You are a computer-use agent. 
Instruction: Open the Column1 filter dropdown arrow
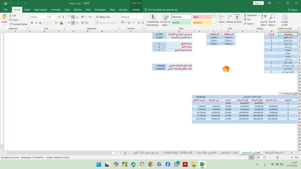click(x=280, y=34)
